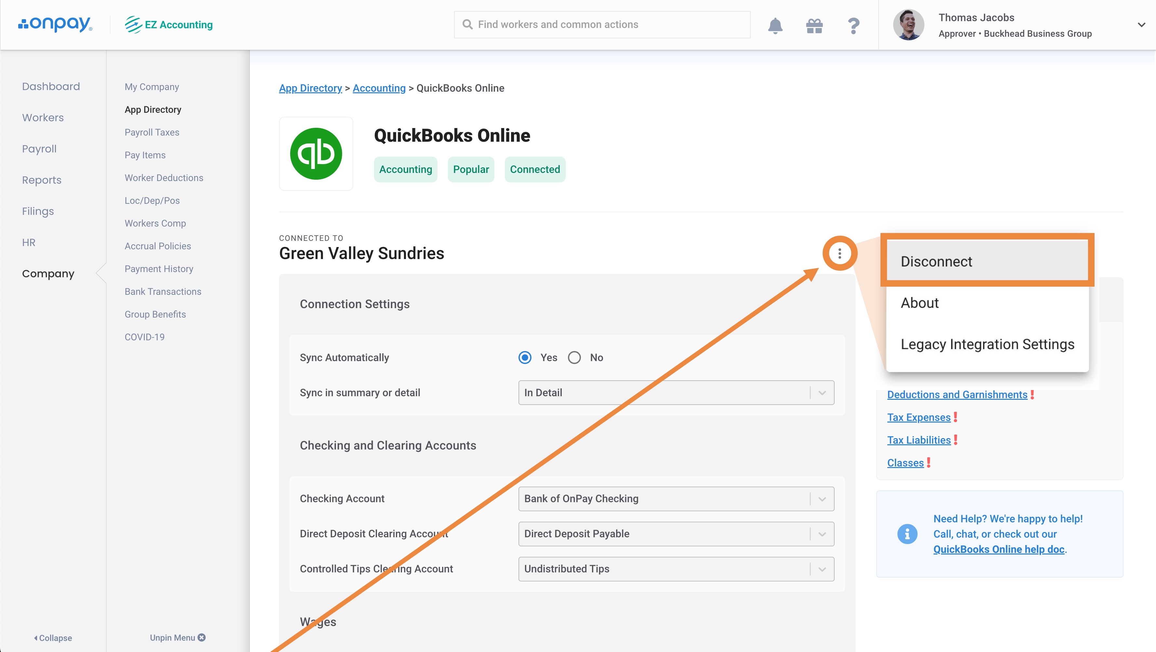Click the Connected status badge
Image resolution: width=1156 pixels, height=652 pixels.
pyautogui.click(x=535, y=170)
